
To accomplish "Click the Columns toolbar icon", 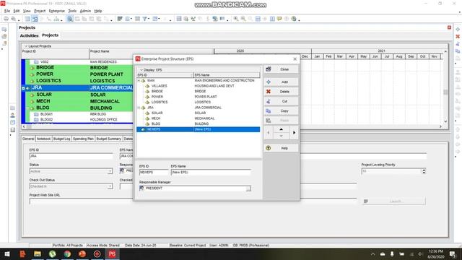I will [x=179, y=19].
